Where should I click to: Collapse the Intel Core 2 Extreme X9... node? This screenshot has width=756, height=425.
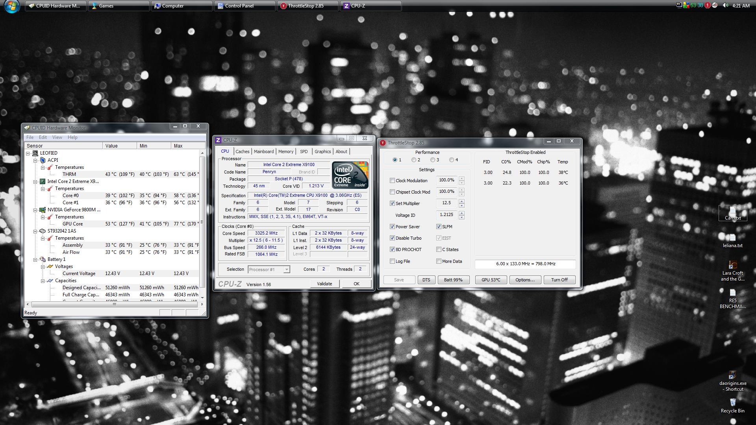click(35, 182)
